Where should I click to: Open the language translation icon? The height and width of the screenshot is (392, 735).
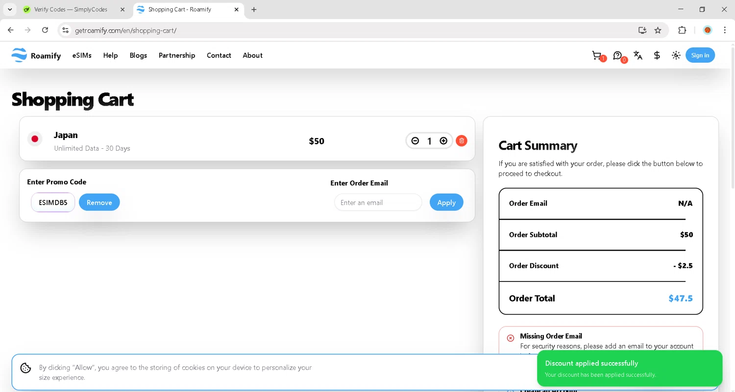point(637,55)
